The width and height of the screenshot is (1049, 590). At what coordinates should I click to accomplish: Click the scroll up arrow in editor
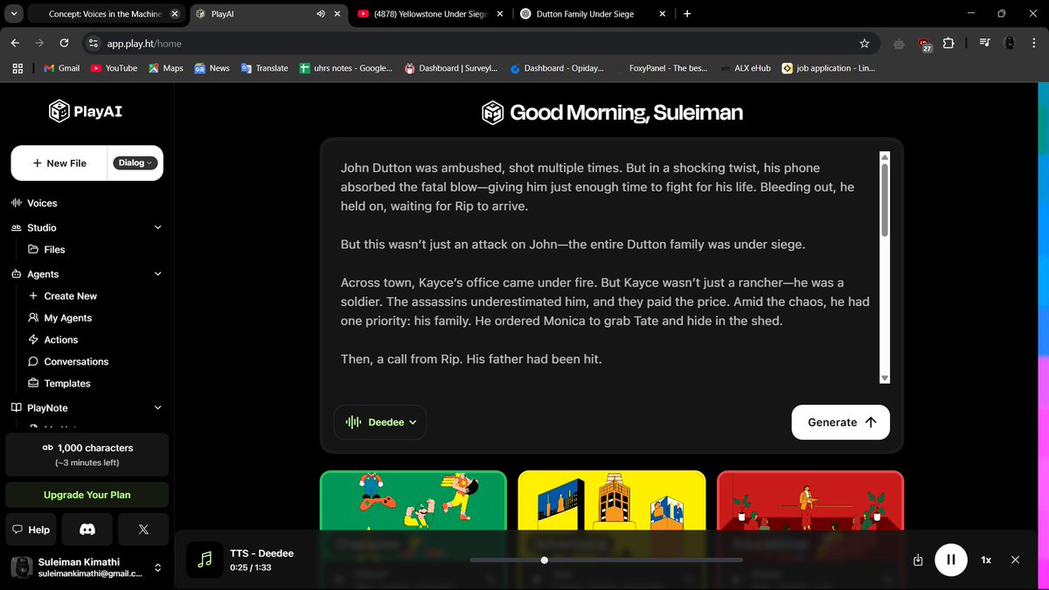pyautogui.click(x=884, y=156)
